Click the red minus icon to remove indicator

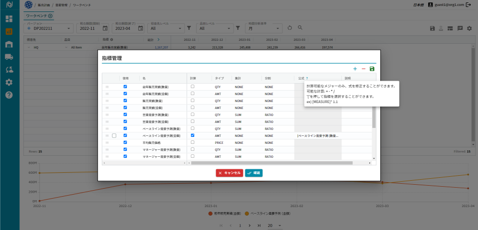(363, 69)
